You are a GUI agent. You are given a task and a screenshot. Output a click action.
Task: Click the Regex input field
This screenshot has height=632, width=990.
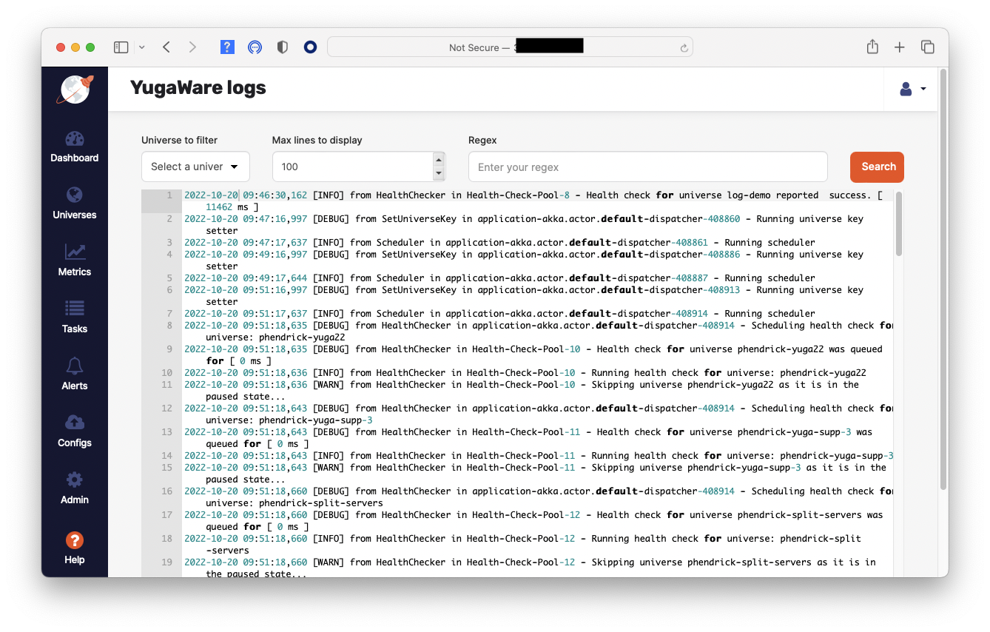coord(647,167)
